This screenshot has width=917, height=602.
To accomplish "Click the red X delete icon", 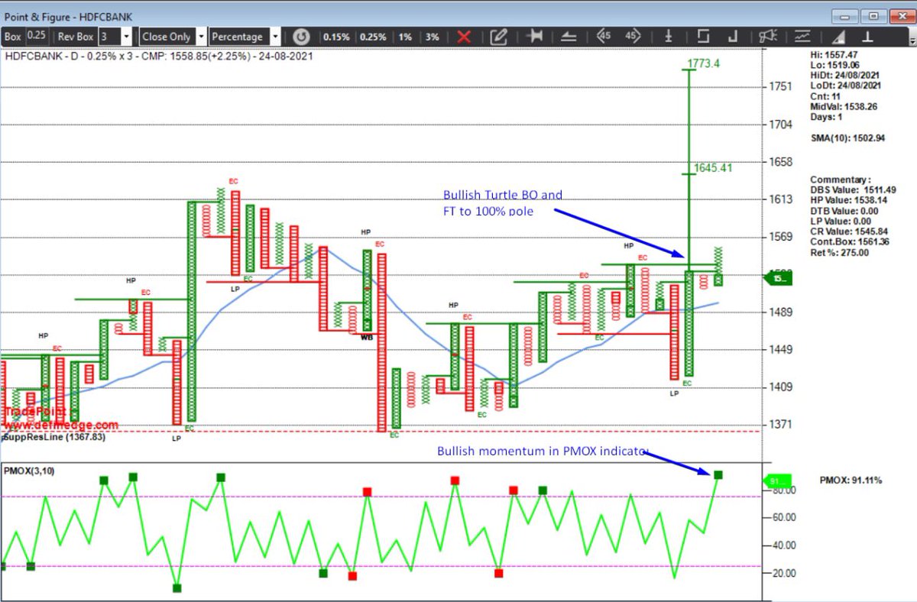I will point(463,36).
